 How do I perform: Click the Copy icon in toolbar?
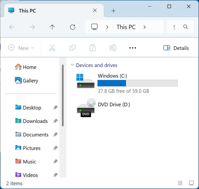[x=72, y=48]
